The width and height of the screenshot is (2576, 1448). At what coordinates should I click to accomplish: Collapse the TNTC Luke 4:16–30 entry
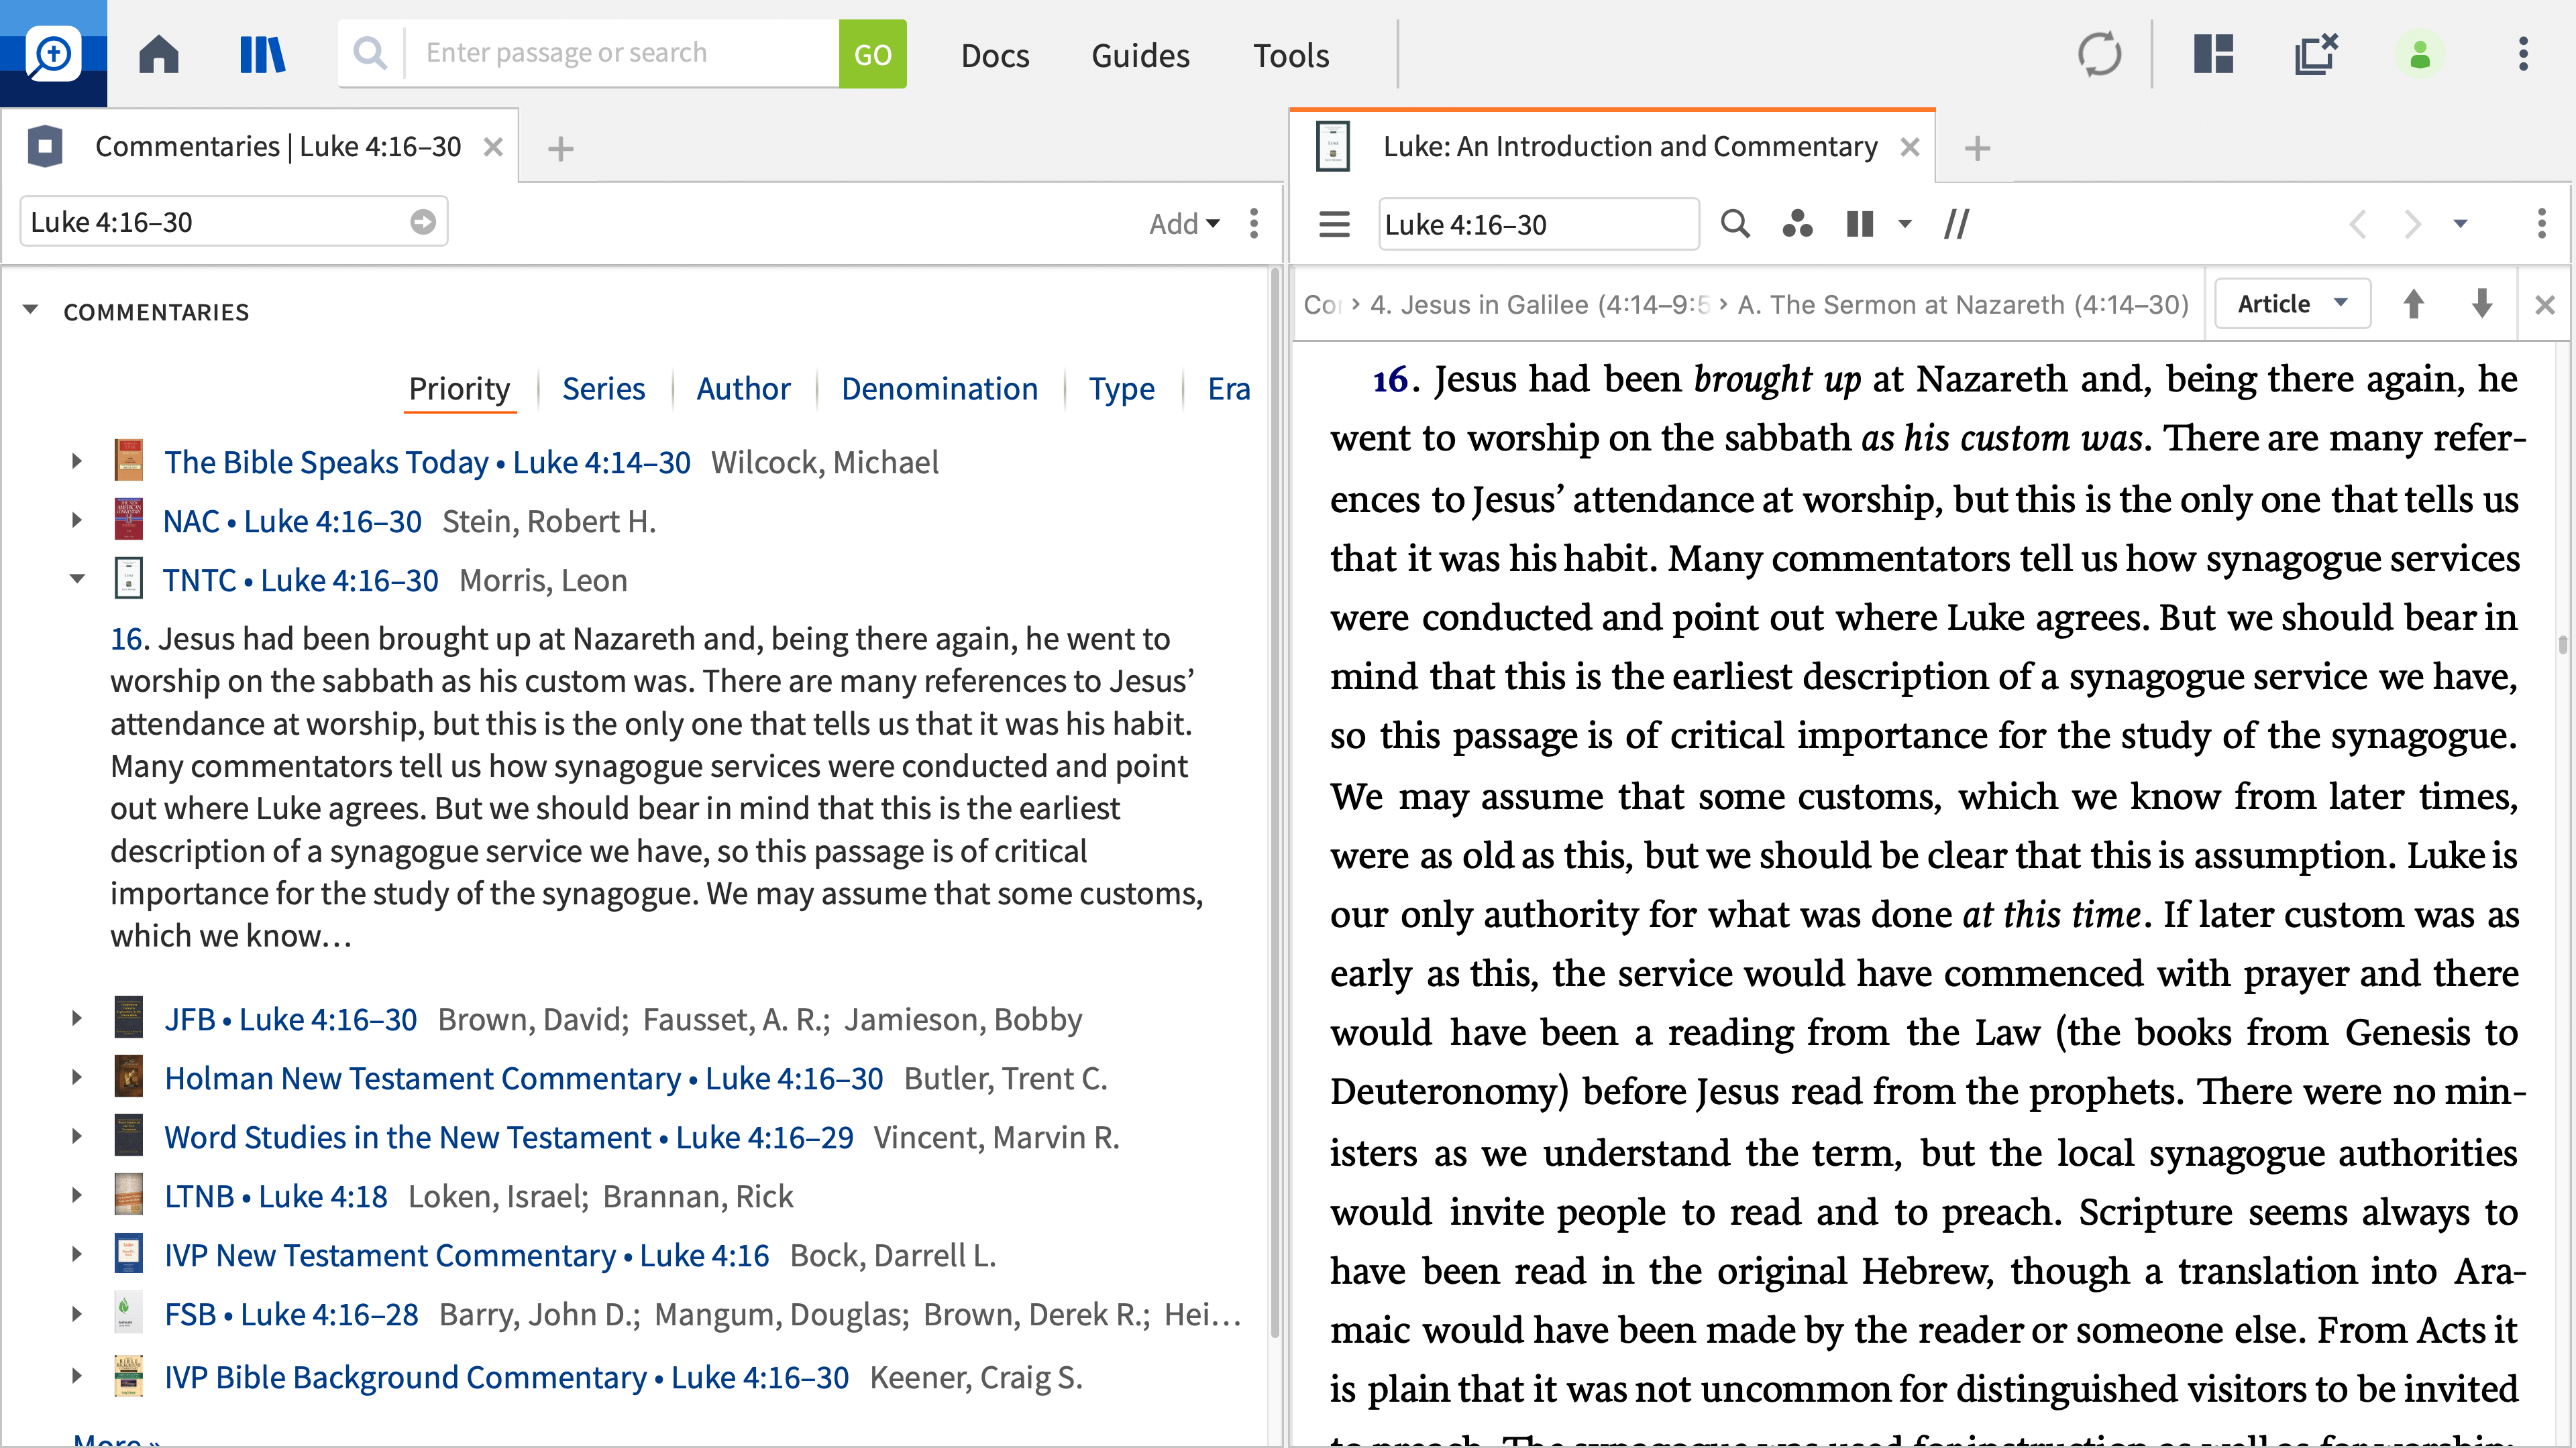pyautogui.click(x=77, y=579)
